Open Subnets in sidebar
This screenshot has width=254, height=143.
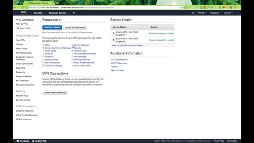pos(19,44)
